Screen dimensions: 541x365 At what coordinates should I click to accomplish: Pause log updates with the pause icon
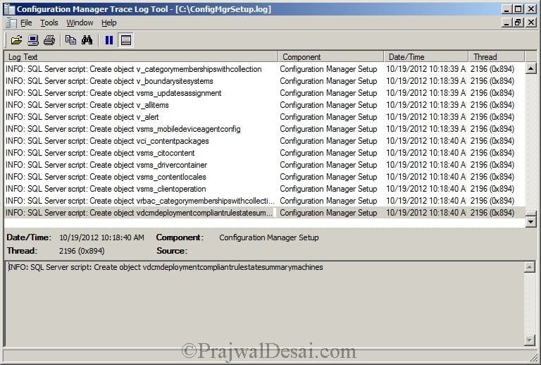pos(109,40)
